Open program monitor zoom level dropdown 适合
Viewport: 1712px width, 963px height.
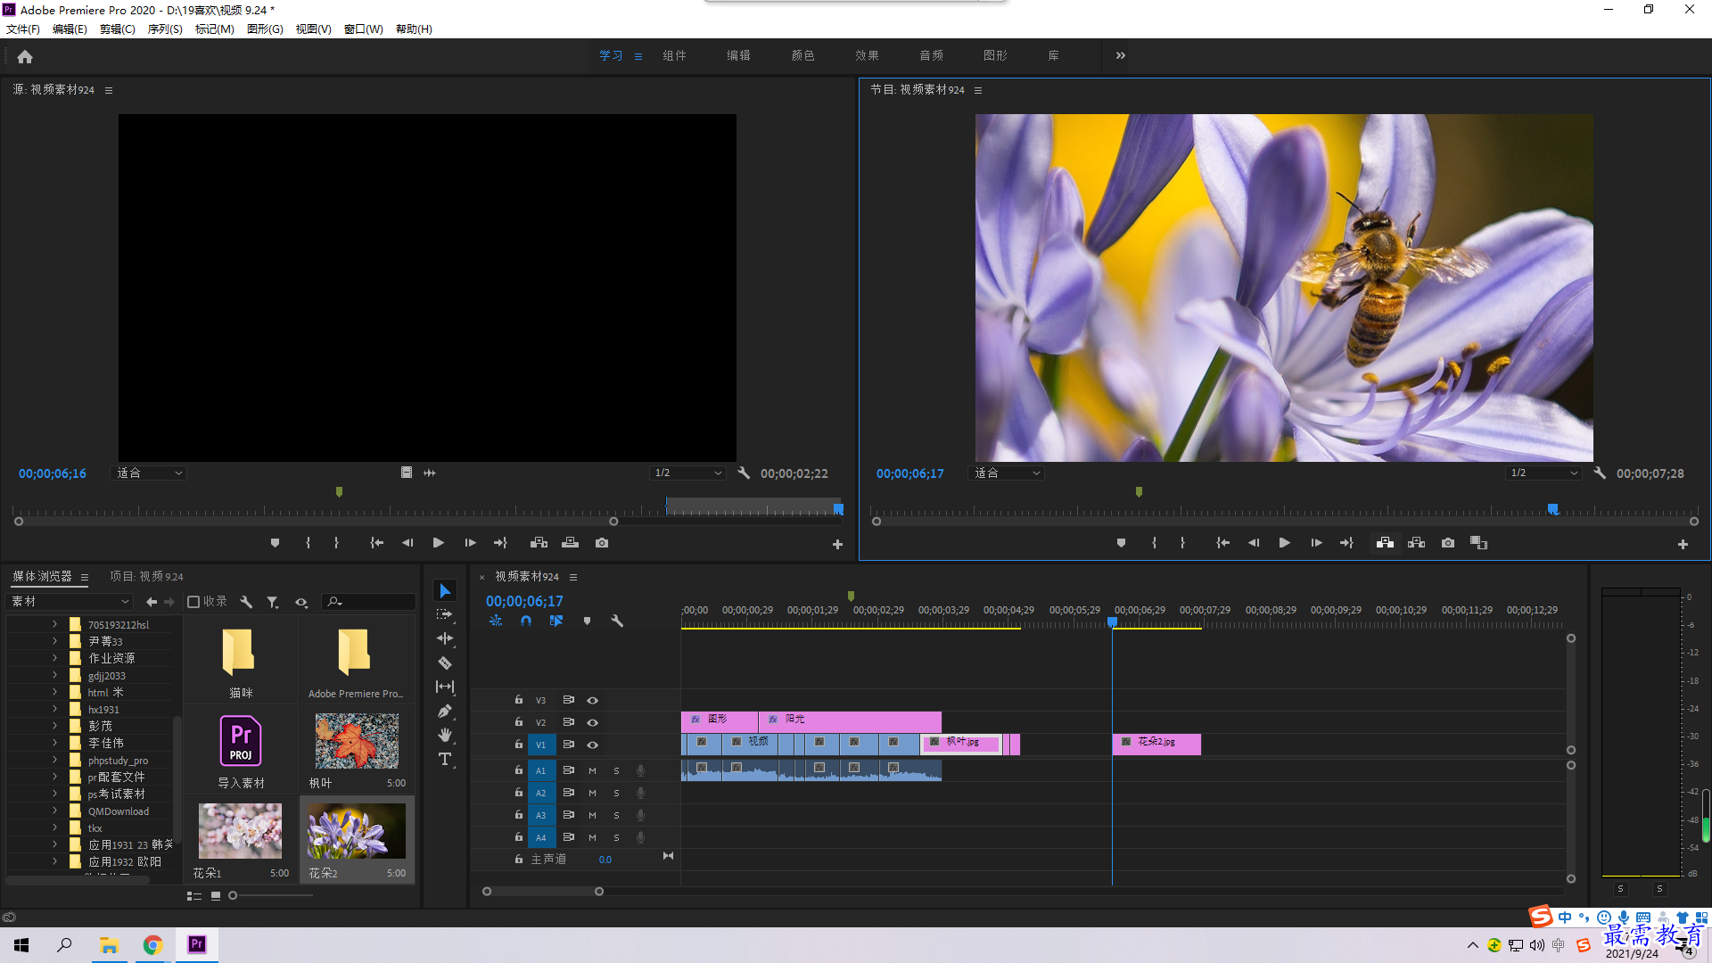(1006, 473)
